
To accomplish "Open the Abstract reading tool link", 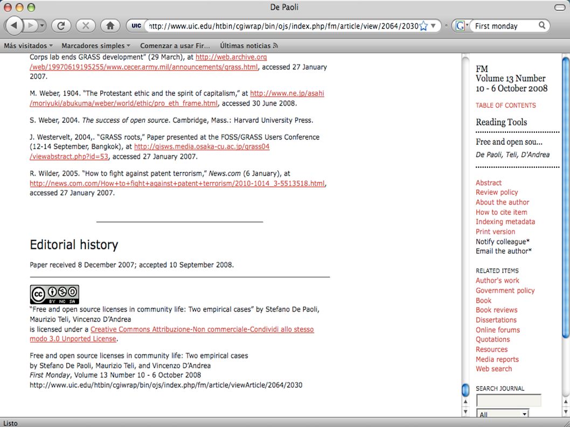I will point(489,183).
